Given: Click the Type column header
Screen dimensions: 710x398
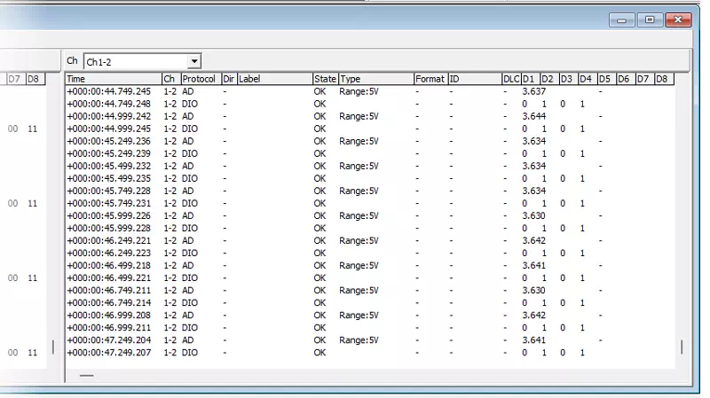Looking at the screenshot, I should click(375, 79).
